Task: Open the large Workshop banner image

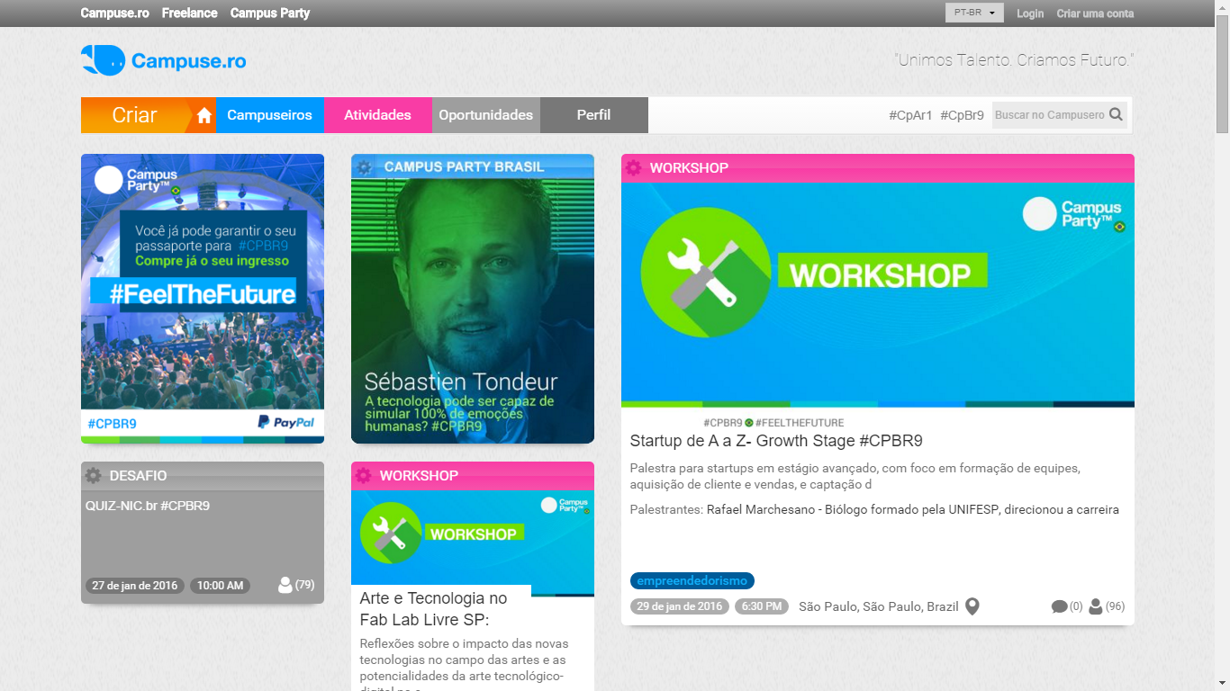Action: tap(878, 294)
